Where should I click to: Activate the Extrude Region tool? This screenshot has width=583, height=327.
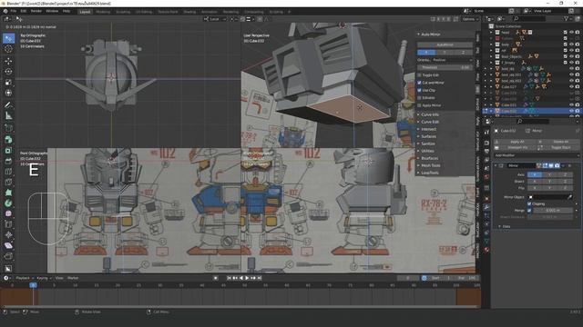point(8,140)
